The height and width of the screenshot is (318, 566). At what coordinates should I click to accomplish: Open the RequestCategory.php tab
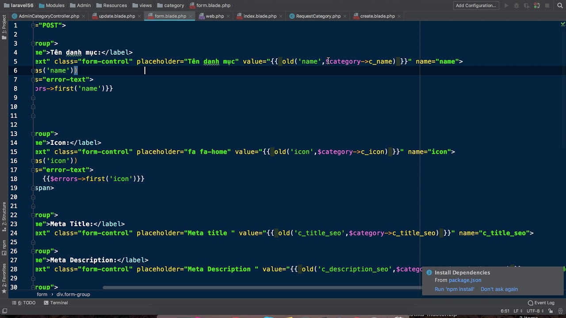click(318, 16)
